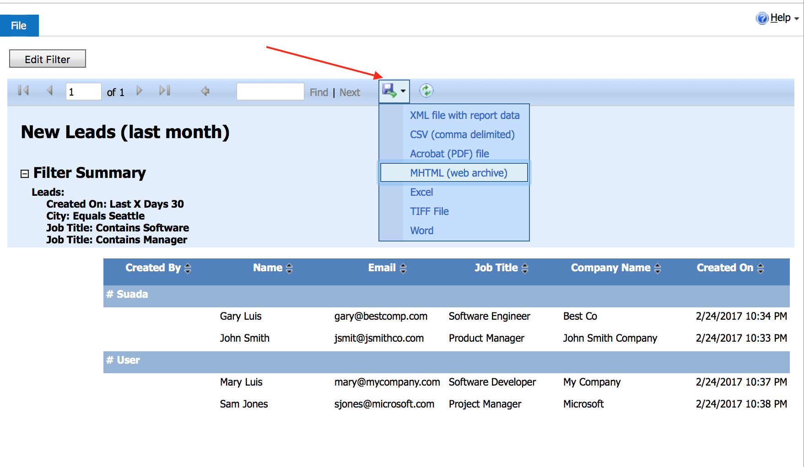Screen dimensions: 804x467
Task: Click the Edit Filter button
Action: 48,59
